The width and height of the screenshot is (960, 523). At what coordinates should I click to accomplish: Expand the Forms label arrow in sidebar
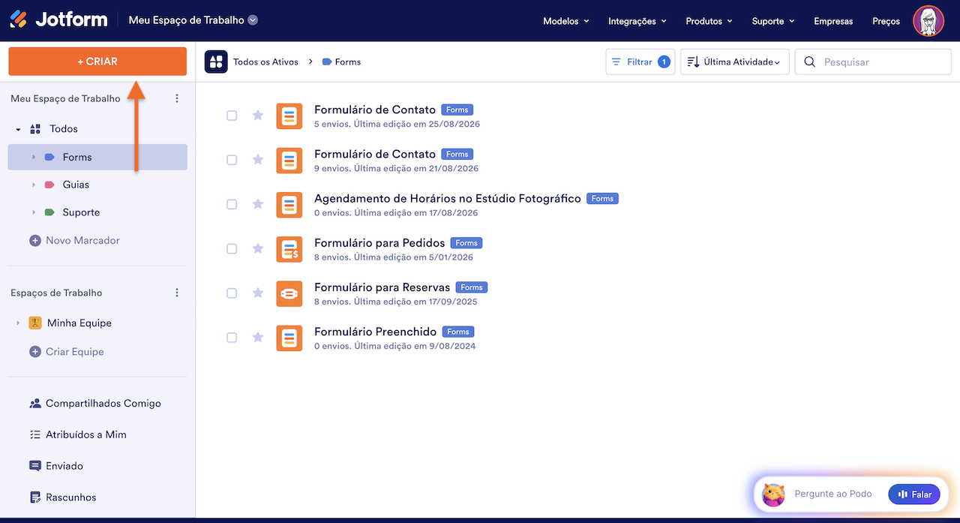(x=34, y=158)
